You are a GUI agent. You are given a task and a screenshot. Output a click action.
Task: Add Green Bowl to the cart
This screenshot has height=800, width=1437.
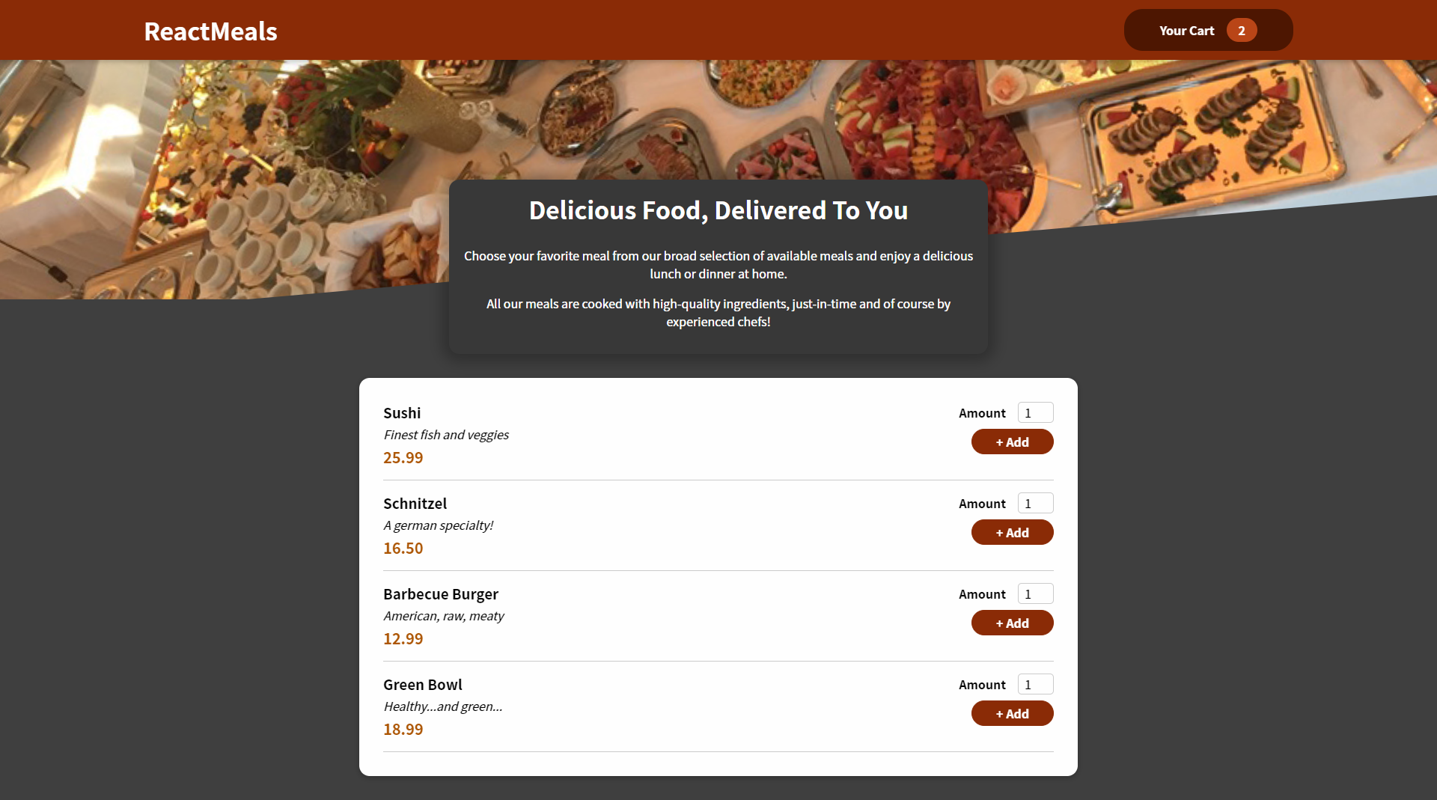pyautogui.click(x=1012, y=713)
